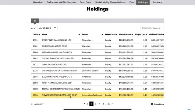Click Materials sector cell
Screen dimensions: 195x110
[86, 46]
